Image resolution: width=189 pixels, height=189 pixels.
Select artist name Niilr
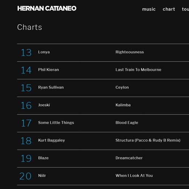click(x=42, y=175)
